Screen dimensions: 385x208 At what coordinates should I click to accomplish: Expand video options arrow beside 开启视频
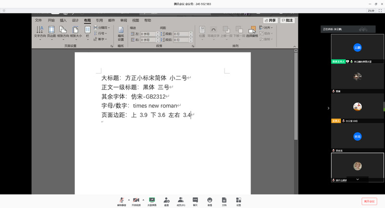[143, 199]
